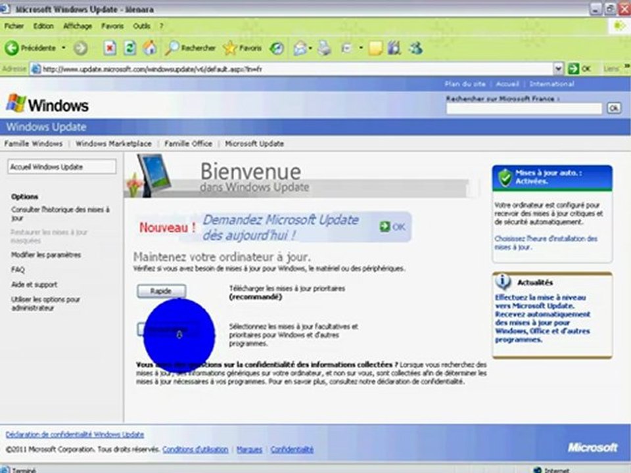Screen dimensions: 631x473
Task: Click Choisissez l'heure d'installation link
Action: (x=546, y=243)
